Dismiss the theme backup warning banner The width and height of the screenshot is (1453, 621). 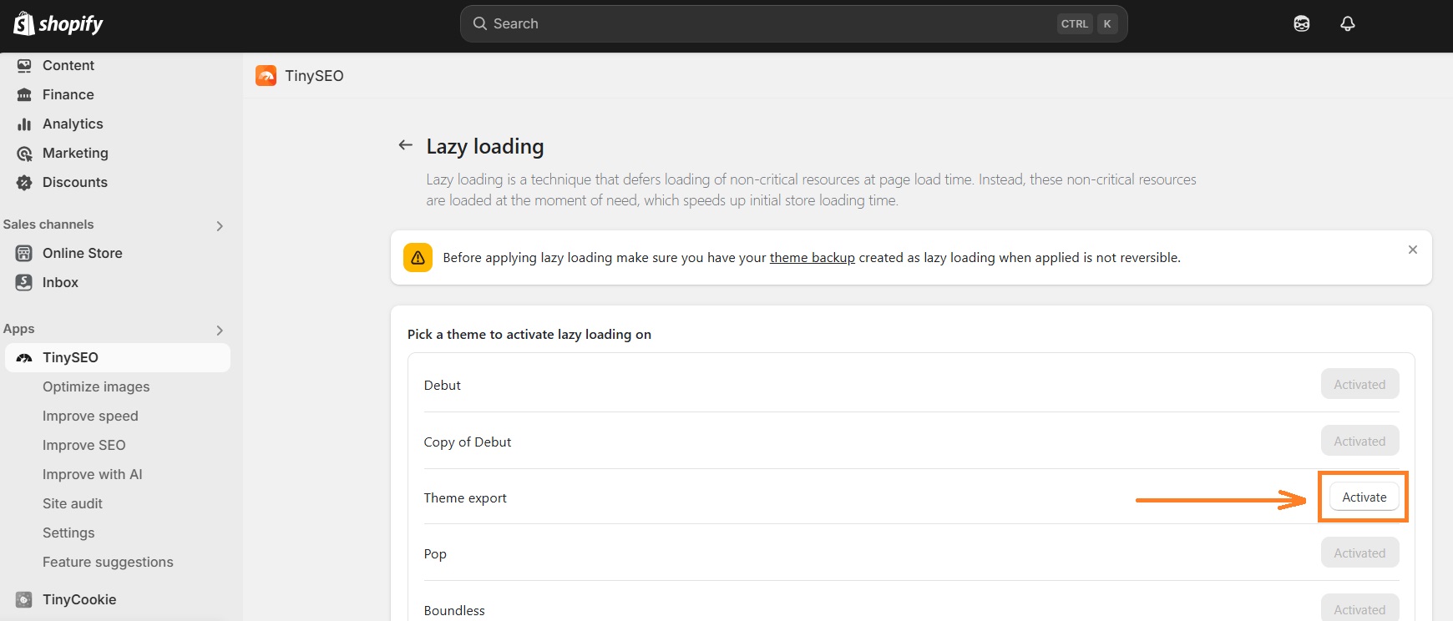pyautogui.click(x=1413, y=250)
